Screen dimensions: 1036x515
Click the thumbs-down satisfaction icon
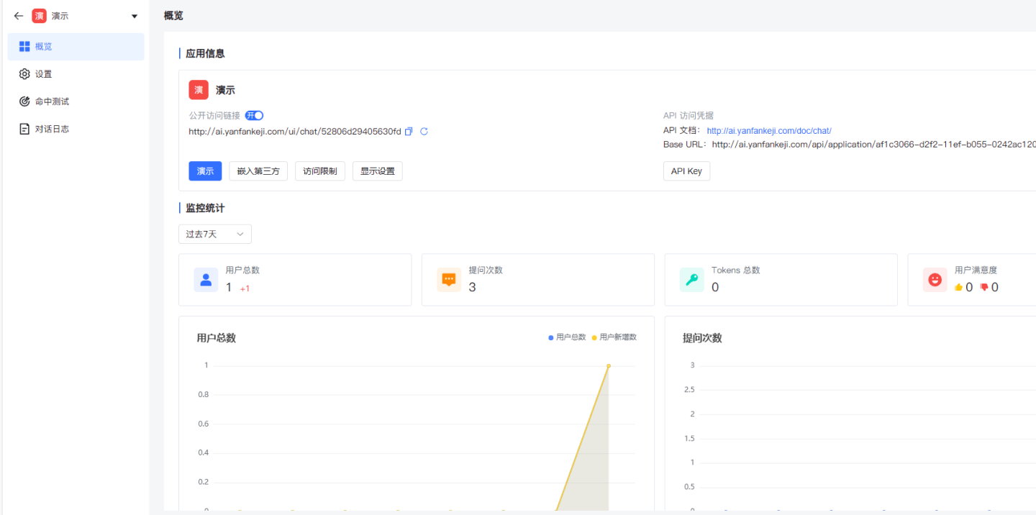(984, 287)
